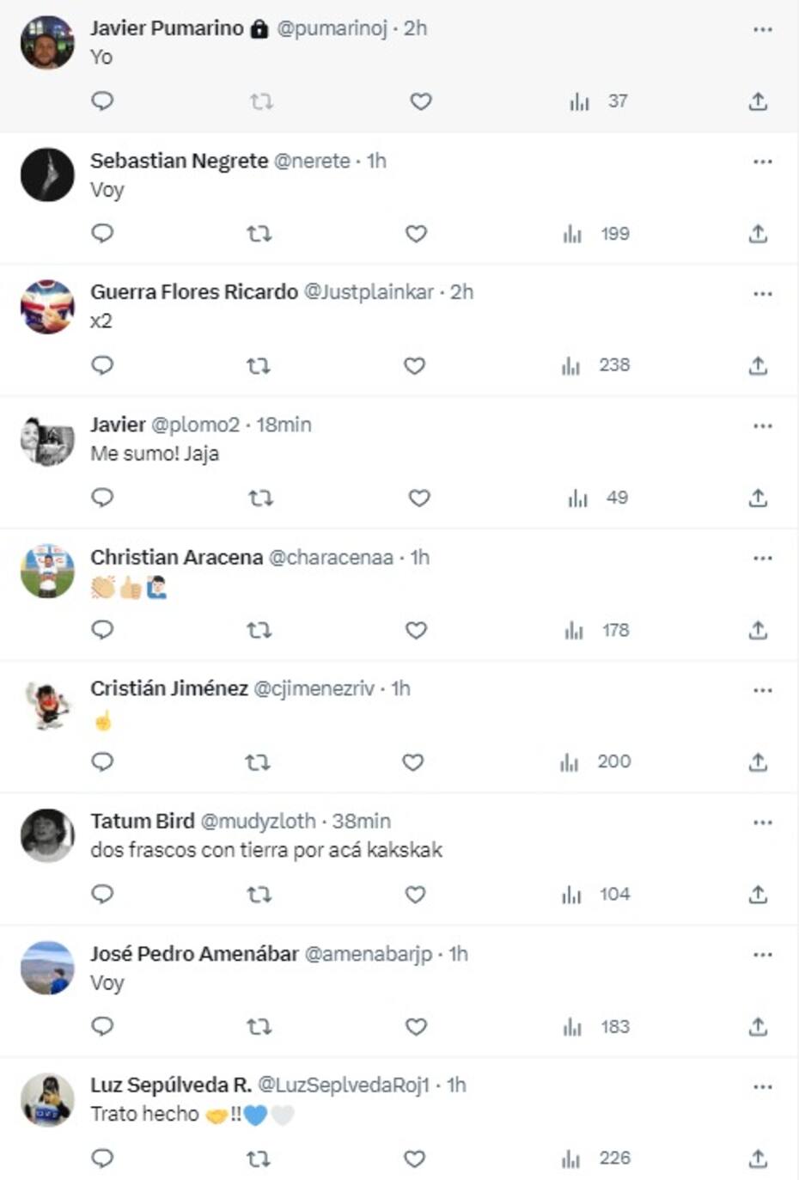The height and width of the screenshot is (1180, 799).
Task: Reply to Sebastian Negrete's "Voy" tweet
Action: [102, 233]
